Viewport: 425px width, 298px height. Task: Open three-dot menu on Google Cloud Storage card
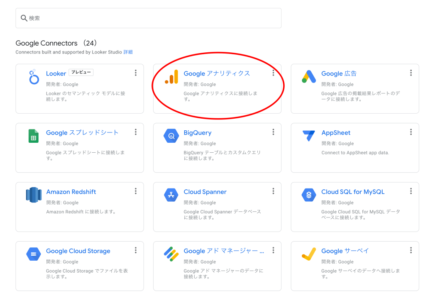136,250
